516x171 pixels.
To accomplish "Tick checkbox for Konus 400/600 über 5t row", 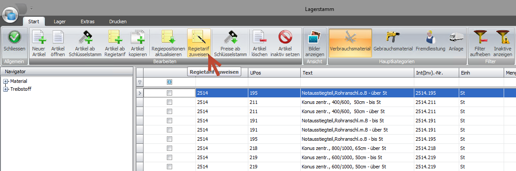I will click(170, 112).
